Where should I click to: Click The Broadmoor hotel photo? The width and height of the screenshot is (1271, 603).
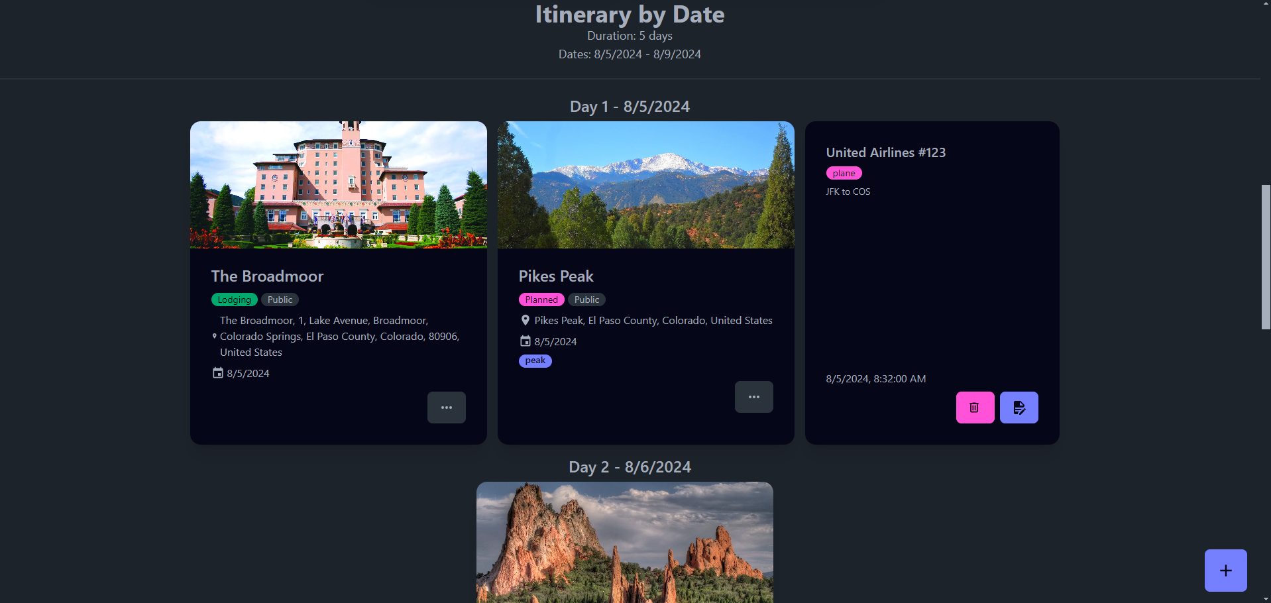(338, 184)
